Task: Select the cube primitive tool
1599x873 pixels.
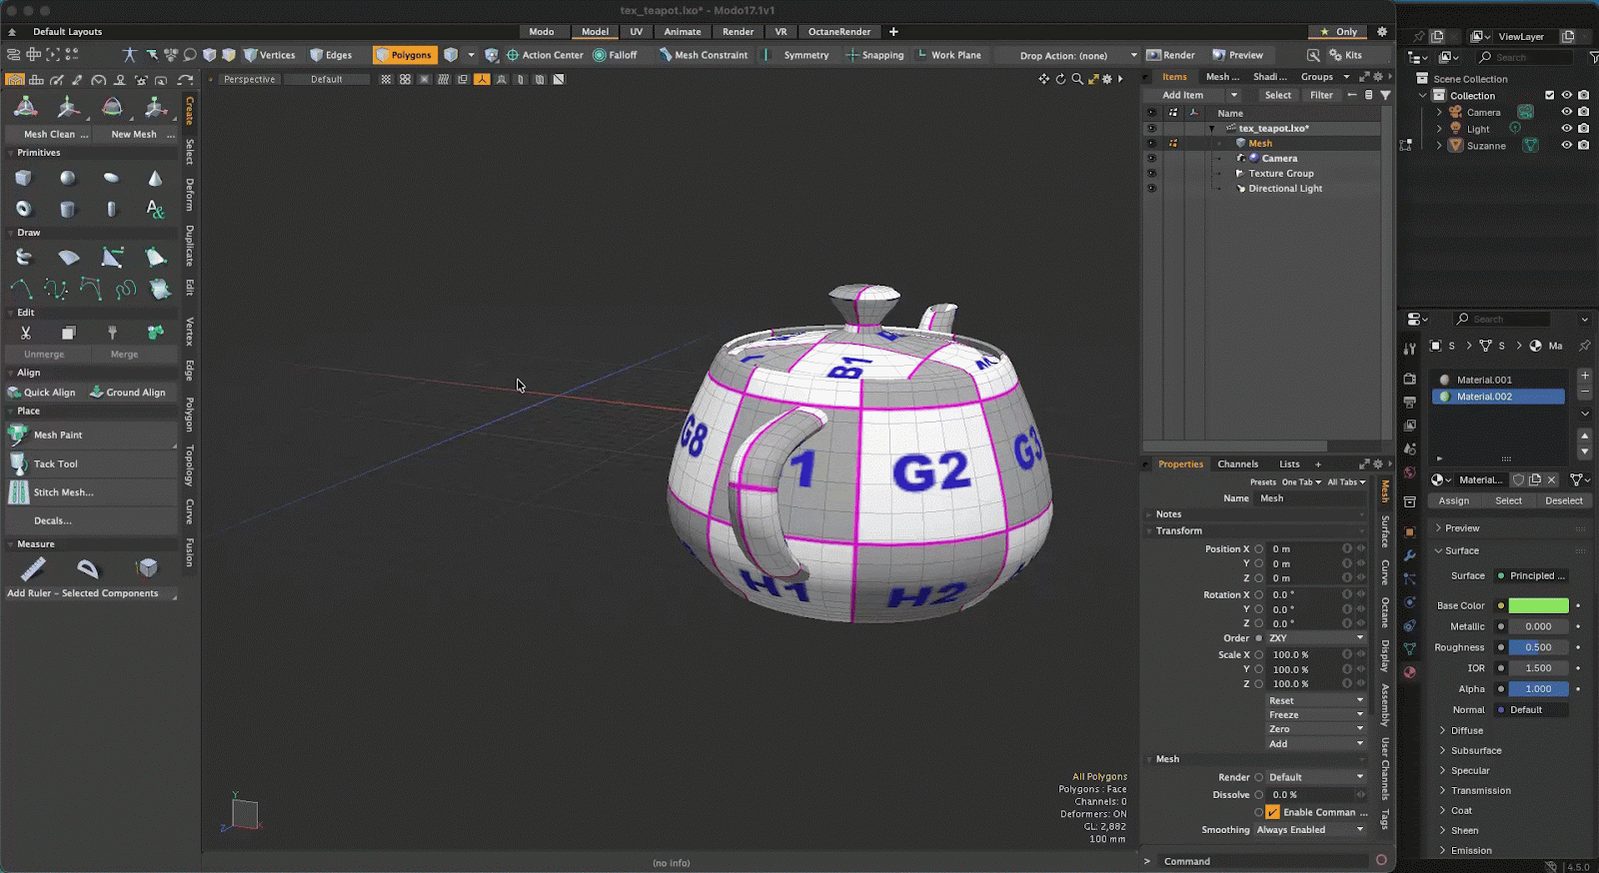Action: point(23,178)
